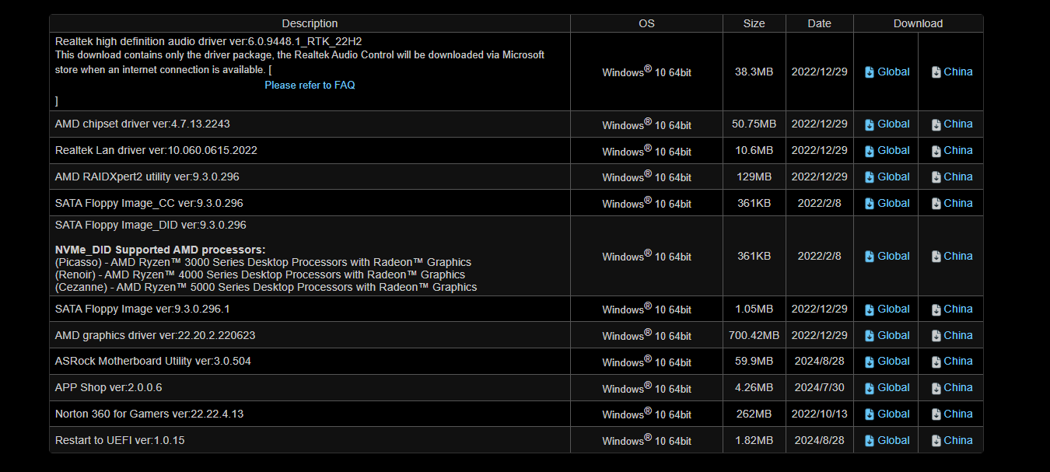The height and width of the screenshot is (472, 1050).
Task: Click the China download icon for AMD graphics driver
Action: (936, 336)
